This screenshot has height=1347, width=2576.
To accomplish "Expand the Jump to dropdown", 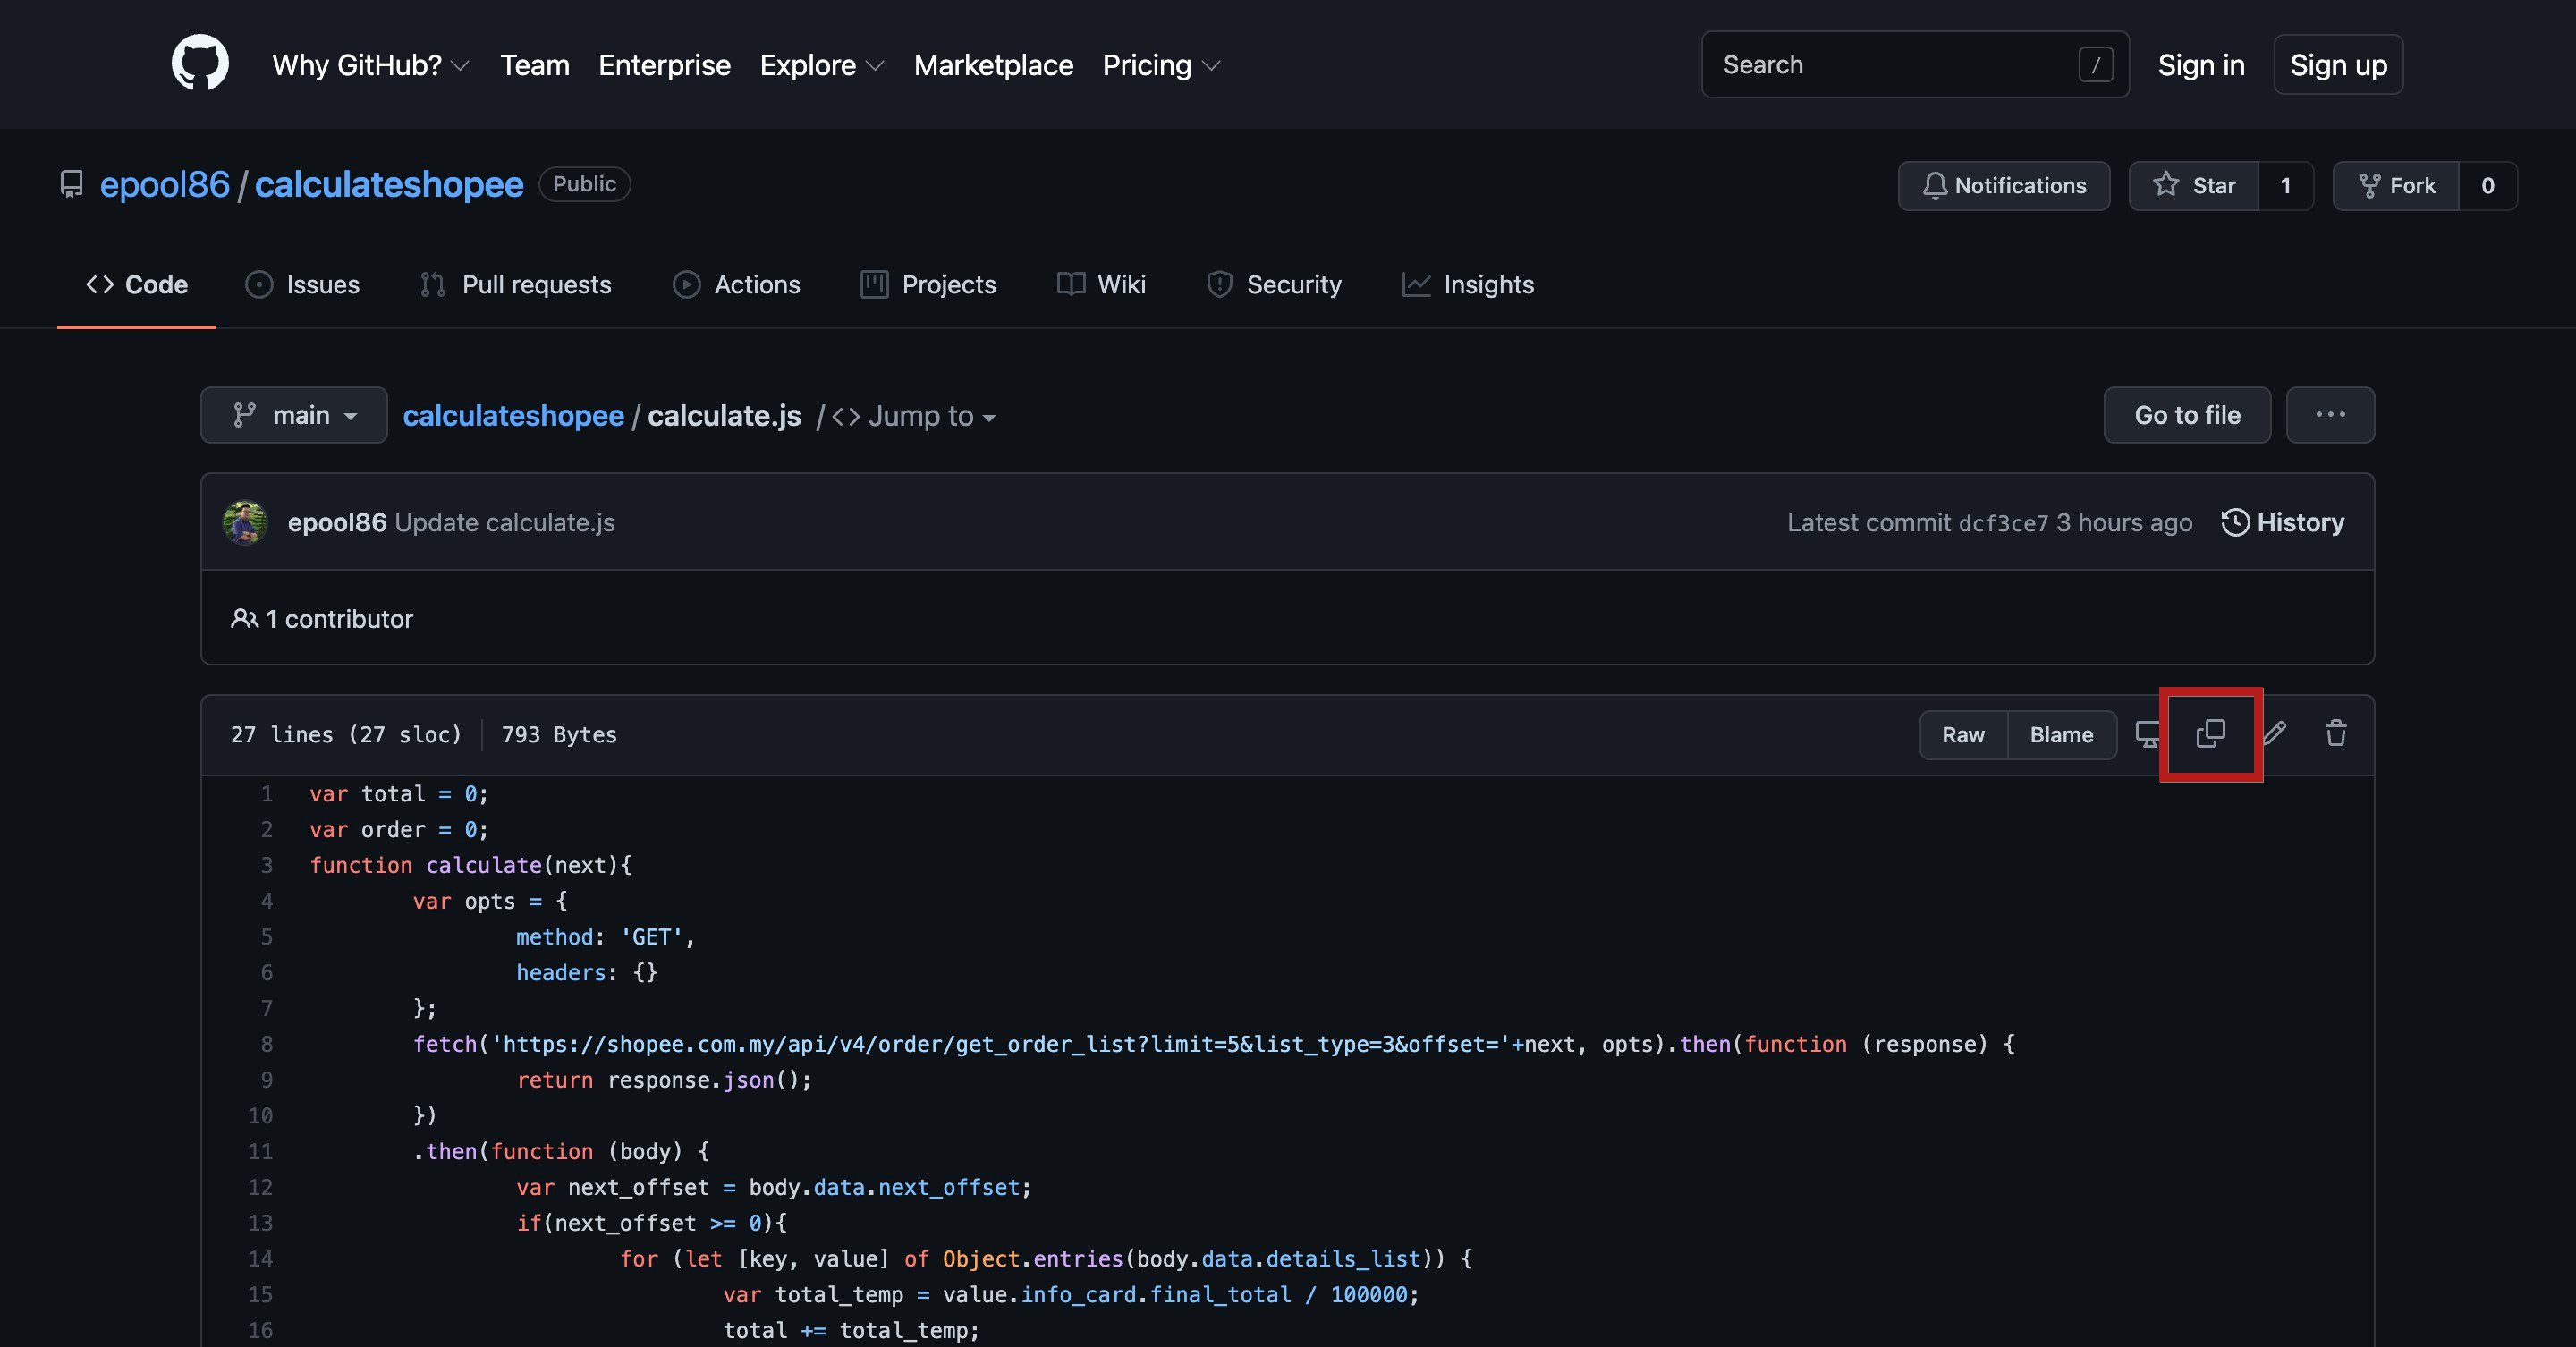I will 914,416.
